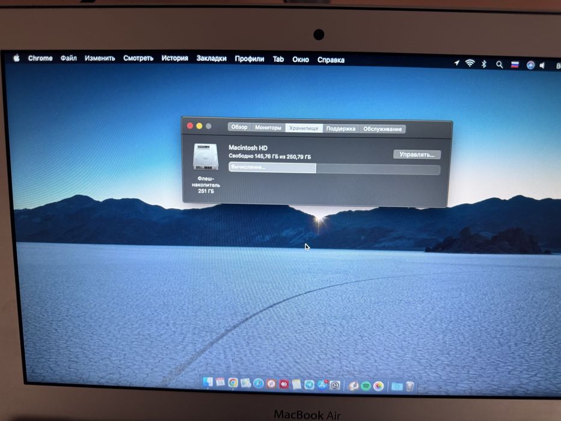Select the Хранилище tab
Screen dimensions: 561x421
tap(304, 128)
